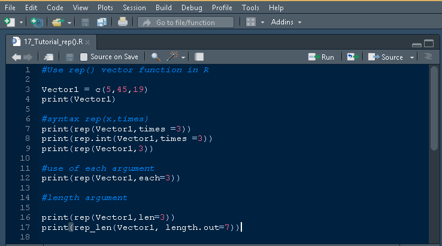
Task: Expand the recent files dropdown arrow
Action: pos(69,23)
